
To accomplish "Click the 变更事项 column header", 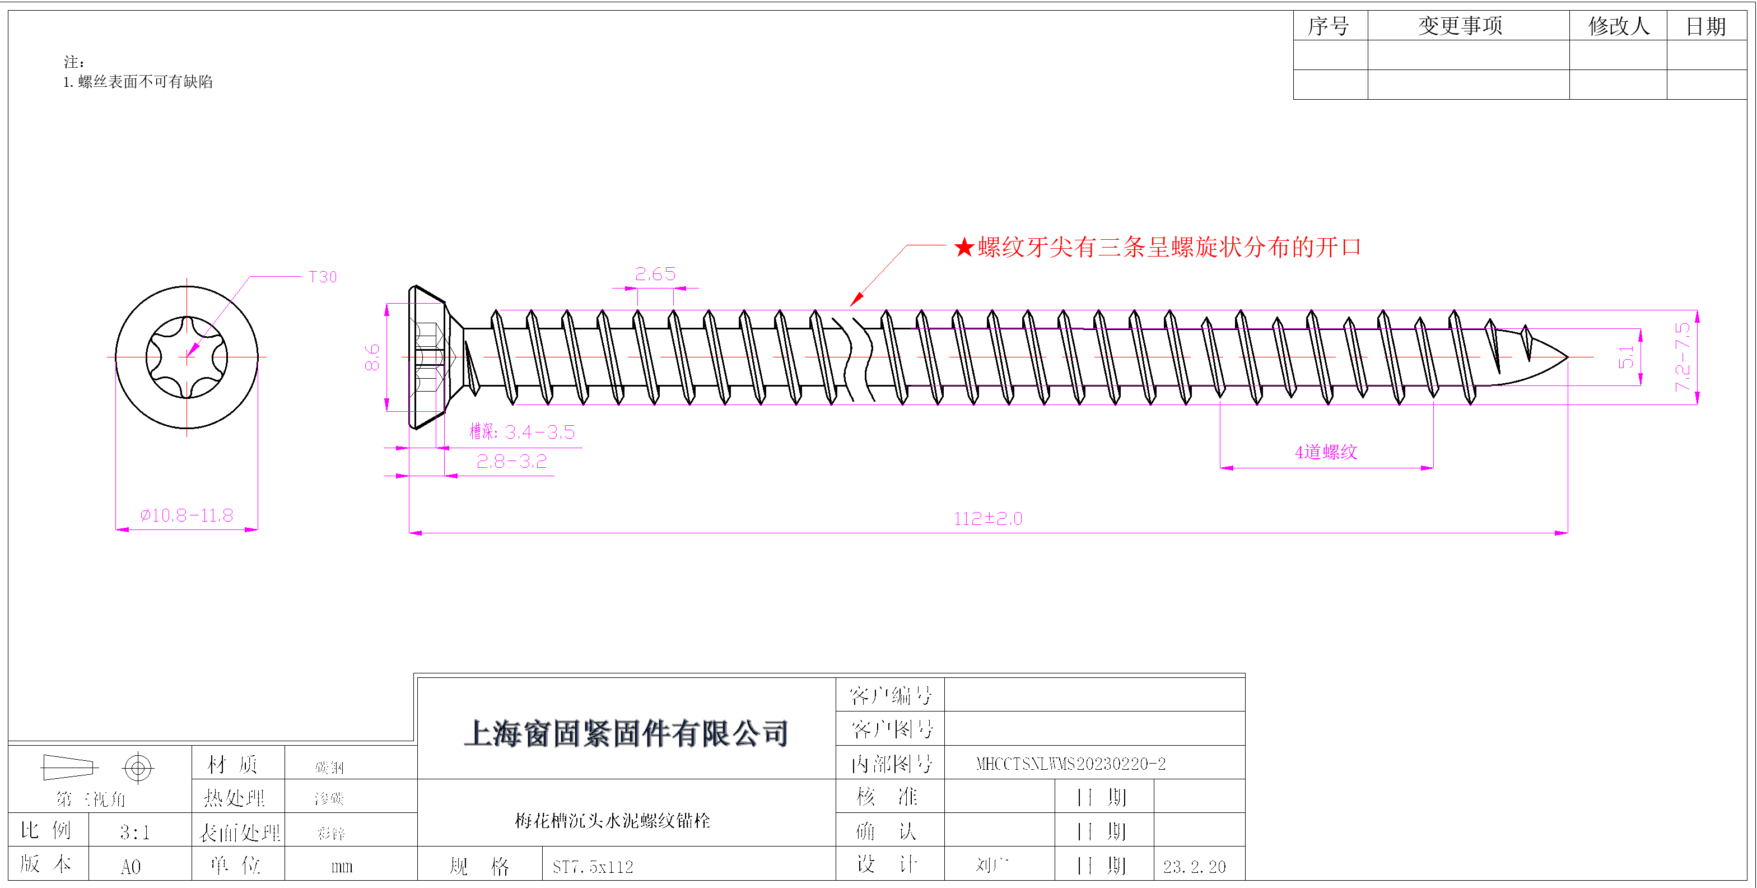I will pyautogui.click(x=1460, y=26).
